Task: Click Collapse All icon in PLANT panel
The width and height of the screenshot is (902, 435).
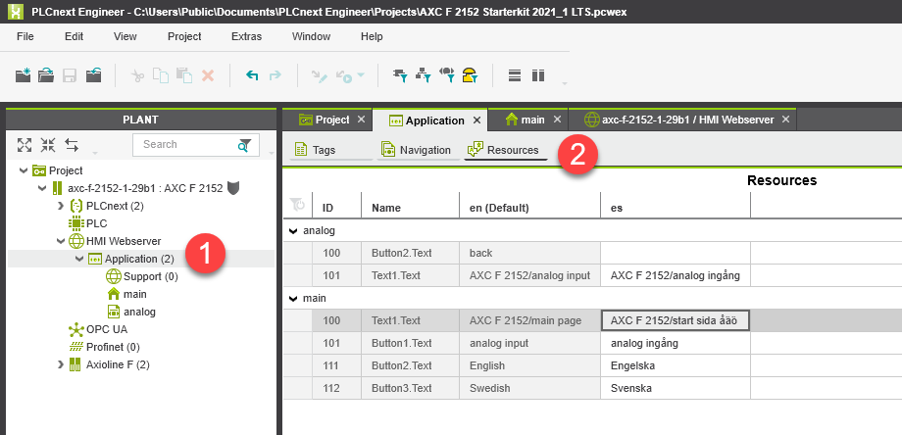Action: tap(48, 145)
